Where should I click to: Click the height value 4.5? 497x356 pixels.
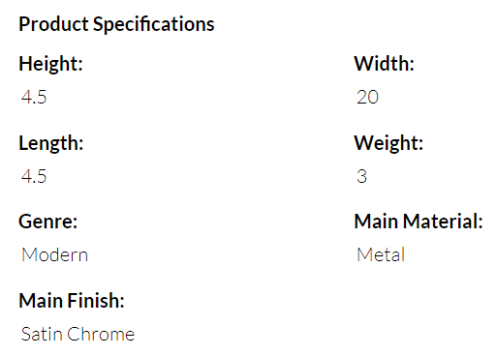[34, 97]
